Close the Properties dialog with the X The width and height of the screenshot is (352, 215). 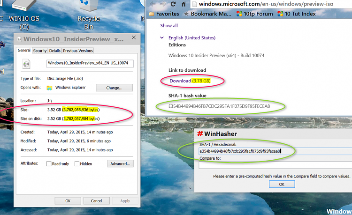coord(134,37)
